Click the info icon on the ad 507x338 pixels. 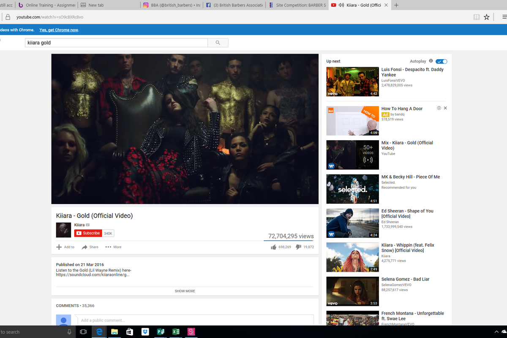point(439,108)
